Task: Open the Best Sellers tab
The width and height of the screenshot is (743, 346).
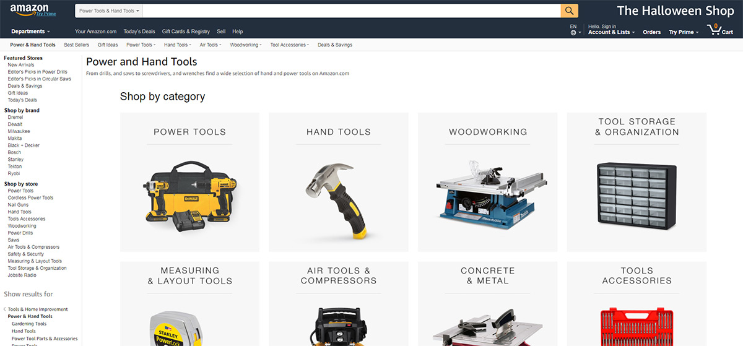Action: 77,45
